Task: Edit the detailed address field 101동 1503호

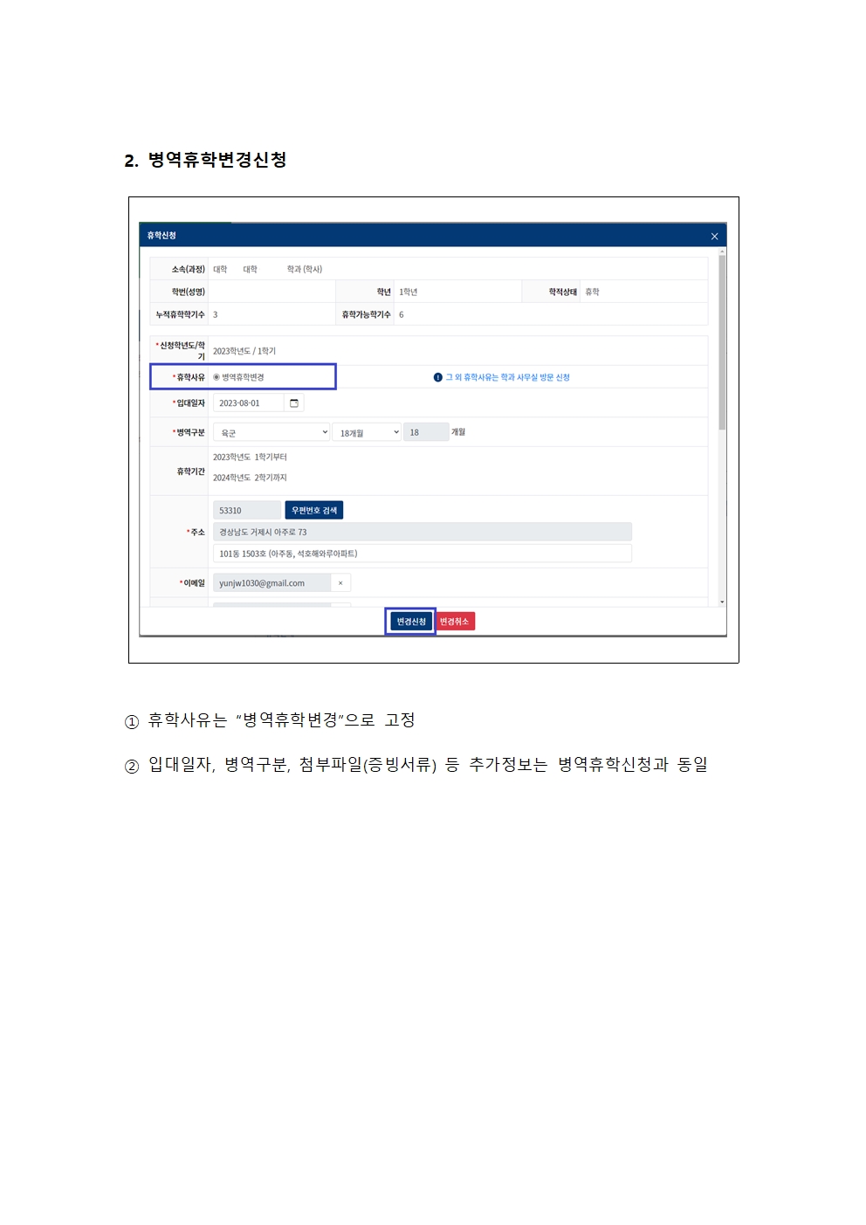Action: 423,554
